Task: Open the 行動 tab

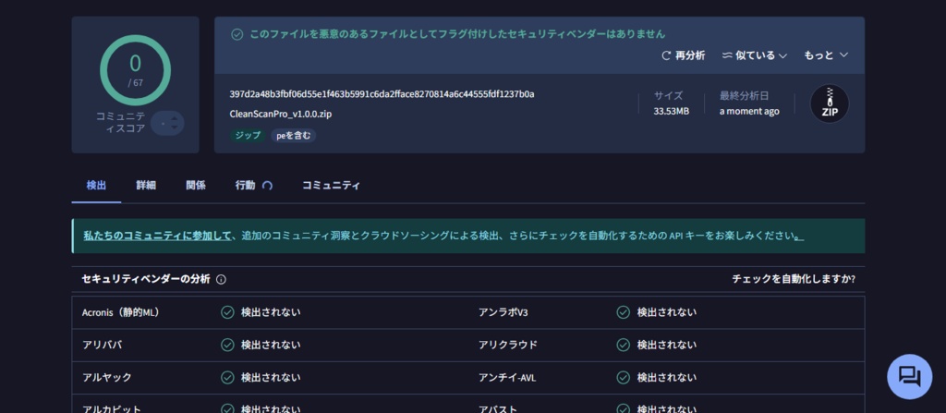Action: click(245, 186)
